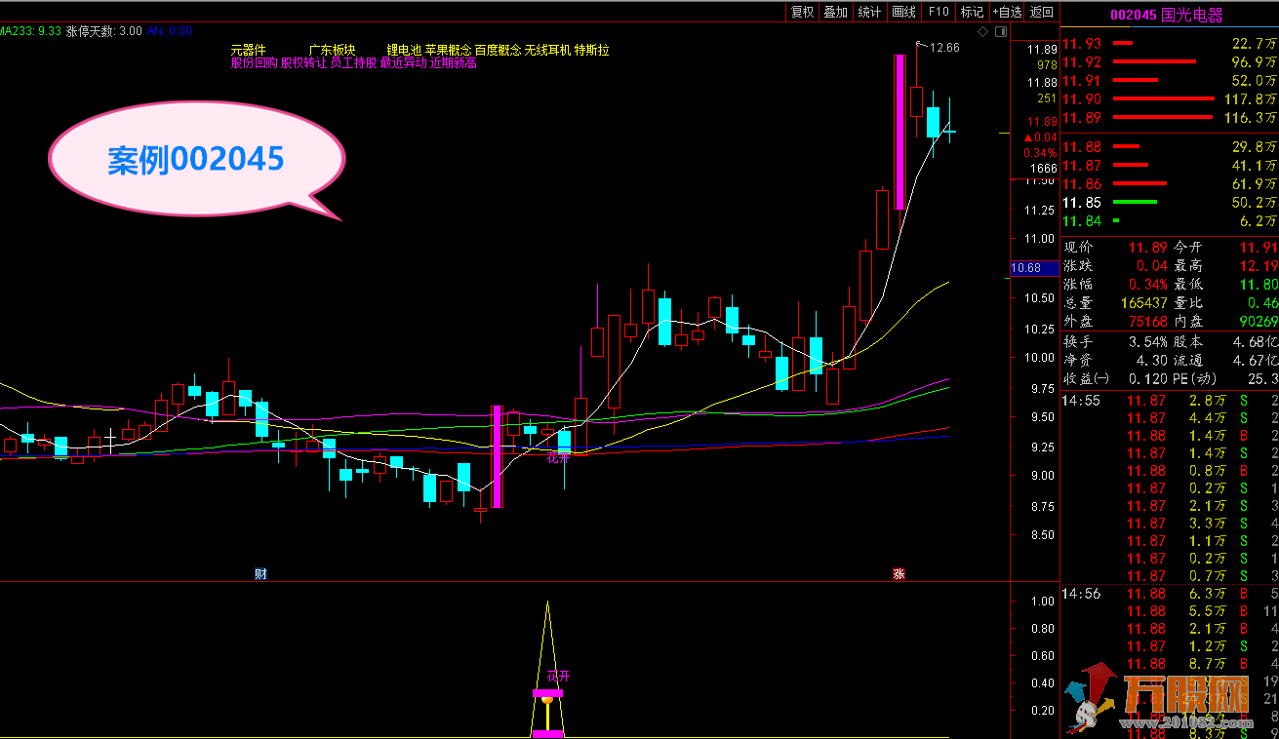Image resolution: width=1279 pixels, height=739 pixels.
Task: Click the 标记 mark button
Action: click(972, 12)
